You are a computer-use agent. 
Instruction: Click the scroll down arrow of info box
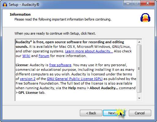(139, 98)
